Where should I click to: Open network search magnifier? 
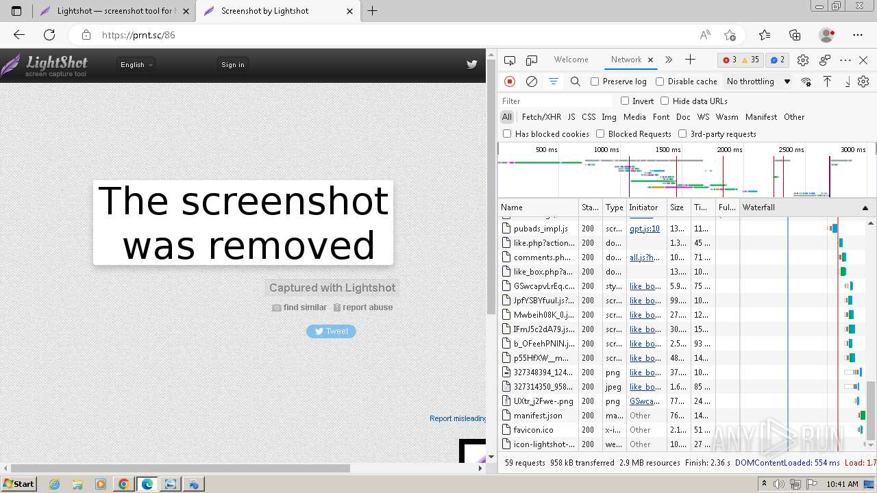(576, 81)
